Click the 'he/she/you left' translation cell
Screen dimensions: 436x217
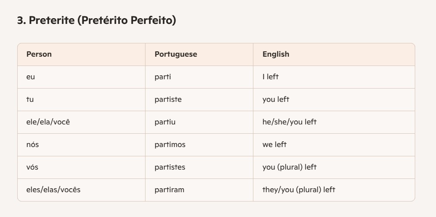(x=289, y=122)
